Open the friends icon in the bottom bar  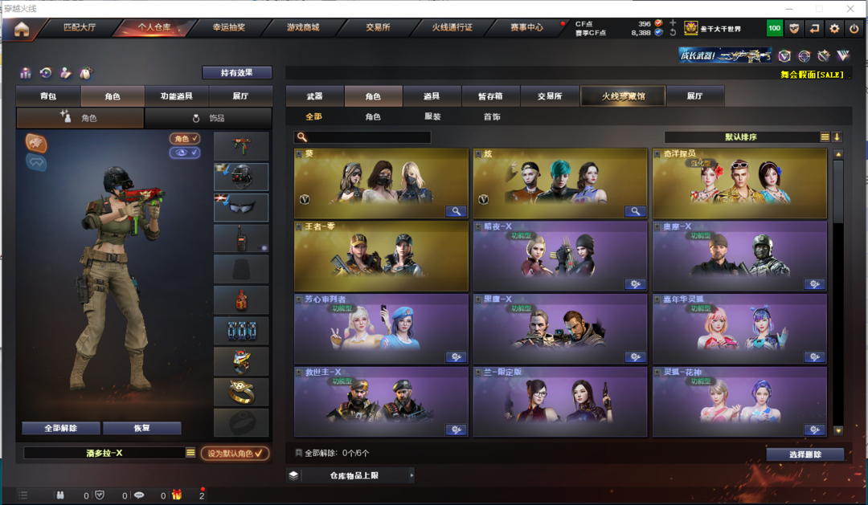[x=60, y=495]
